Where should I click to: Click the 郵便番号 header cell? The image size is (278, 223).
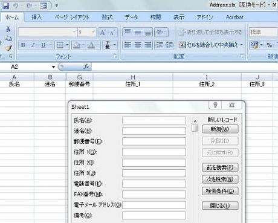tap(79, 84)
